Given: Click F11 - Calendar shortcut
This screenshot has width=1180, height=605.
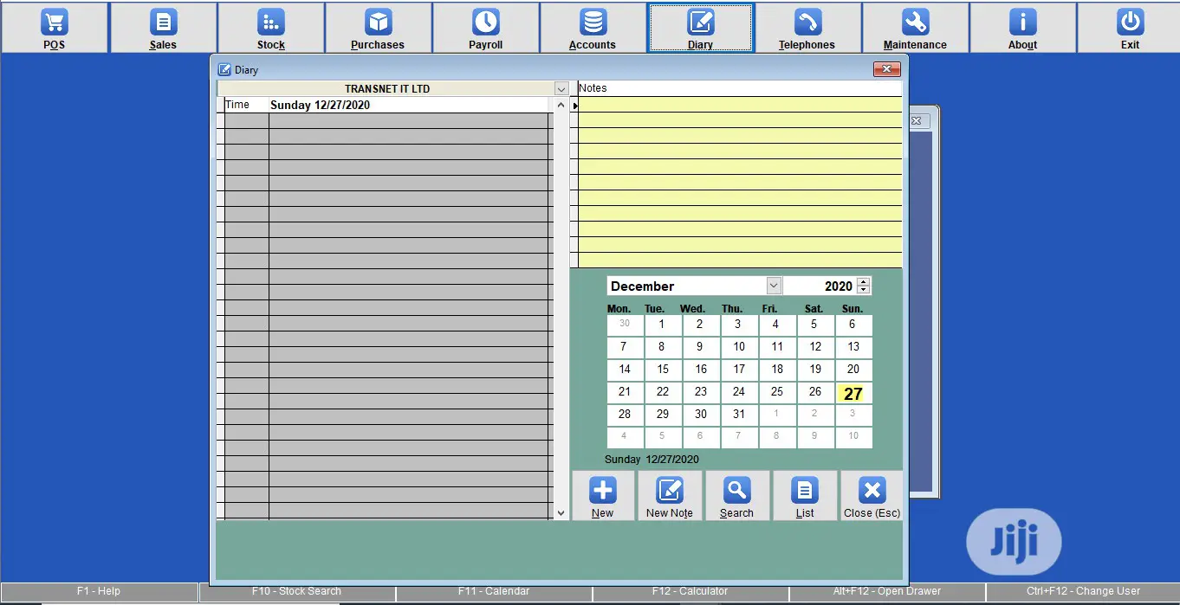Looking at the screenshot, I should pyautogui.click(x=494, y=592).
